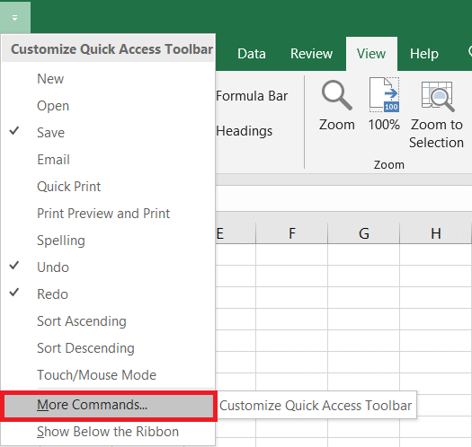Uncheck Undo in the toolbar menu
472x447 pixels.
108,267
